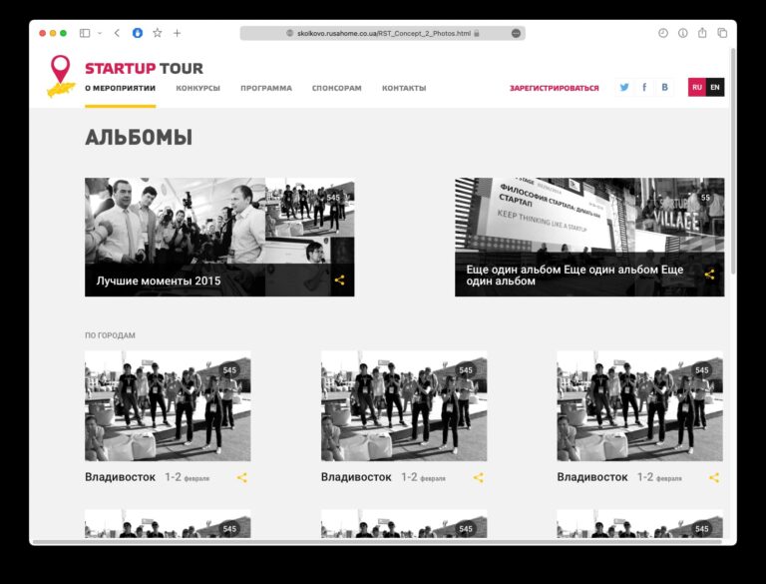Open the Twitter social icon
Screen dimensions: 766x584
624,88
